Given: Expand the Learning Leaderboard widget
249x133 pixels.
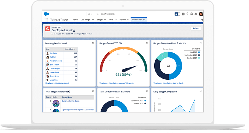Looking at the screenshot, I should 93,43.
